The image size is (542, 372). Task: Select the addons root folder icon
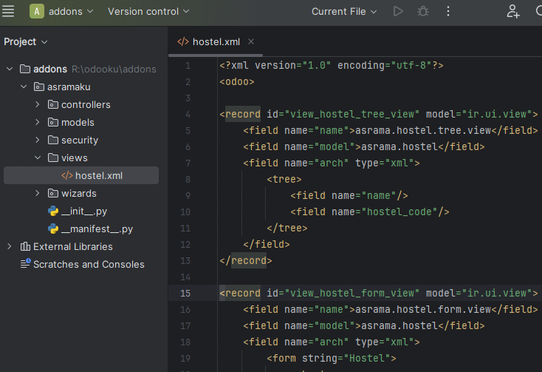pos(25,69)
